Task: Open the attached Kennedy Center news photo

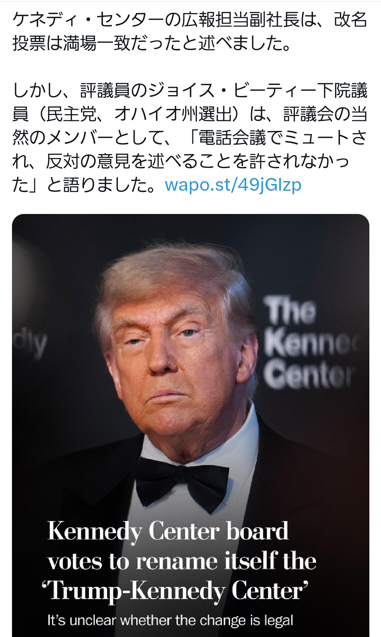Action: (190, 425)
